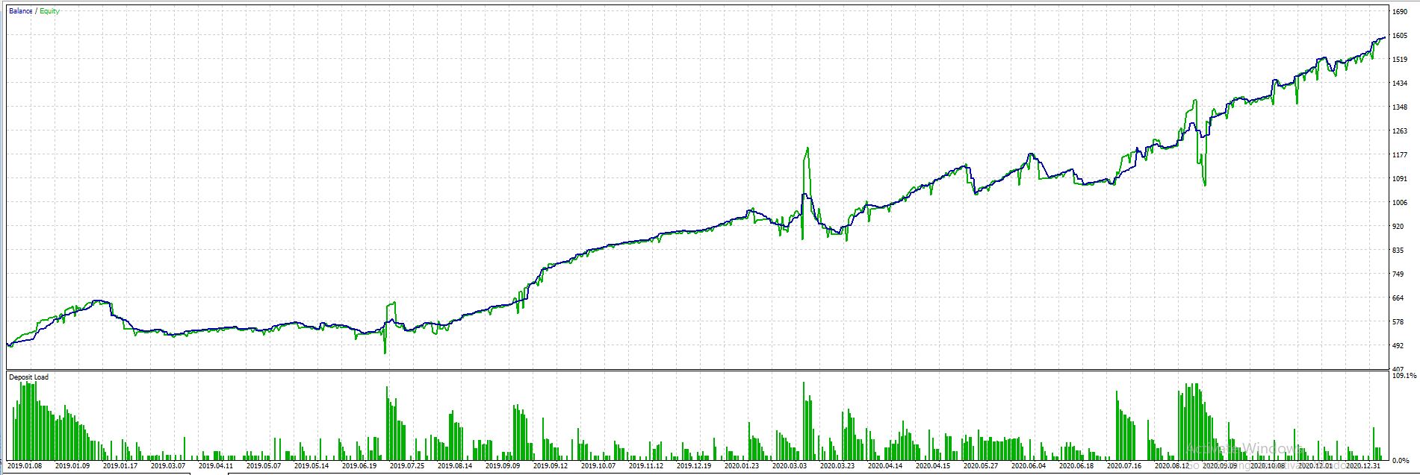Click the 2020.06.04 date label
This screenshot has width=1420, height=475.
click(x=1028, y=466)
